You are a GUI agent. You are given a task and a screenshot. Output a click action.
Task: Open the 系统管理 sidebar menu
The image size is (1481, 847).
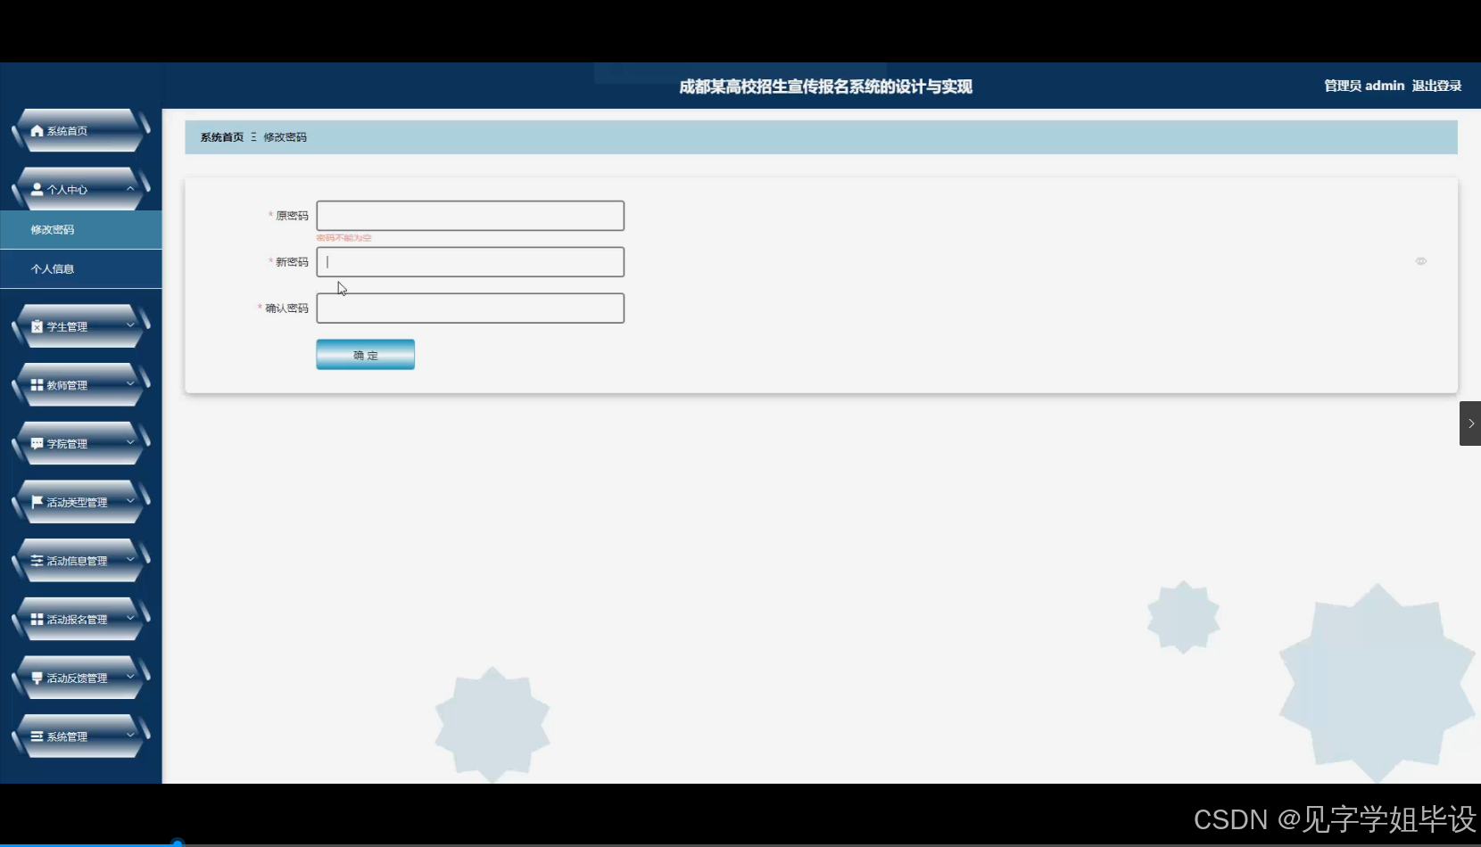point(80,736)
